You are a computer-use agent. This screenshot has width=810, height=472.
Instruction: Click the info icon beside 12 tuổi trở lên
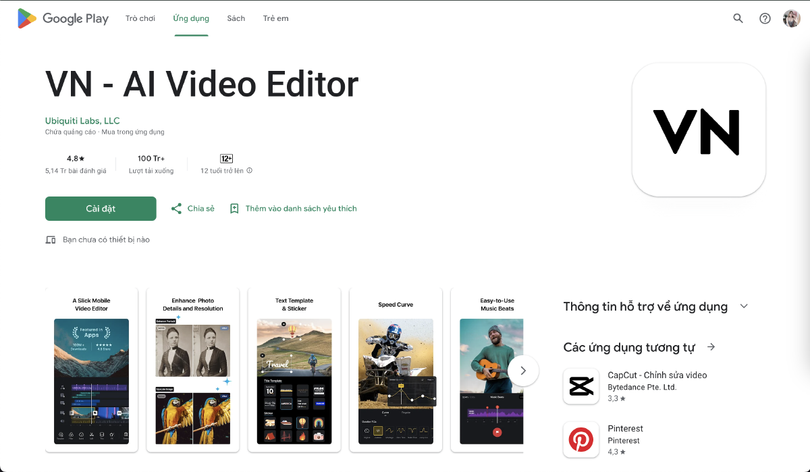250,171
